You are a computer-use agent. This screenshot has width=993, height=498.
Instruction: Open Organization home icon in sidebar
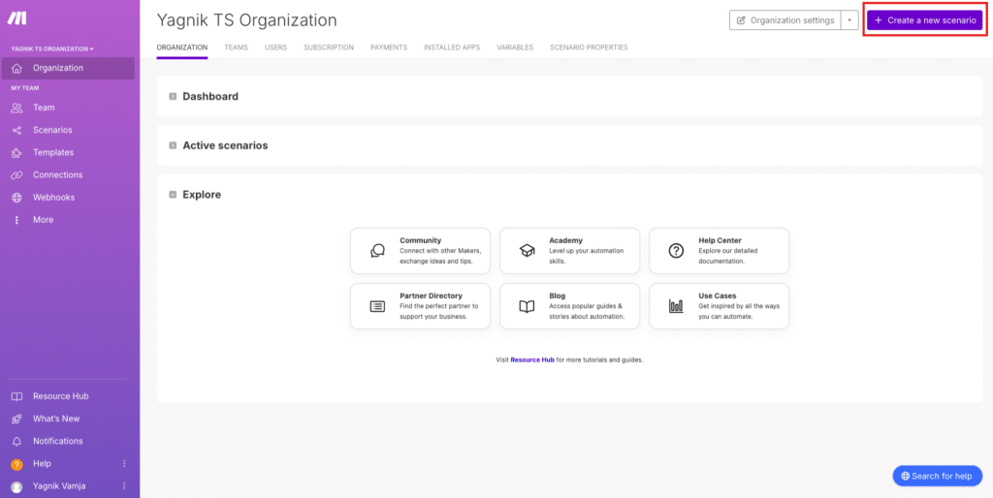(17, 69)
